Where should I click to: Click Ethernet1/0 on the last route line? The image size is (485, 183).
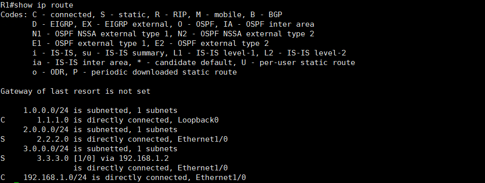221,177
